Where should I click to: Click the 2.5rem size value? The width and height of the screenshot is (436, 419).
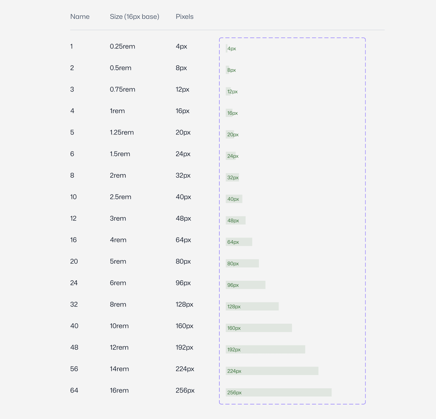pyautogui.click(x=121, y=197)
